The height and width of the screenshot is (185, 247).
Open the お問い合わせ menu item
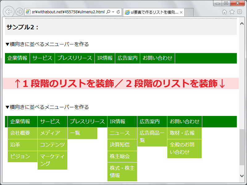(157, 58)
